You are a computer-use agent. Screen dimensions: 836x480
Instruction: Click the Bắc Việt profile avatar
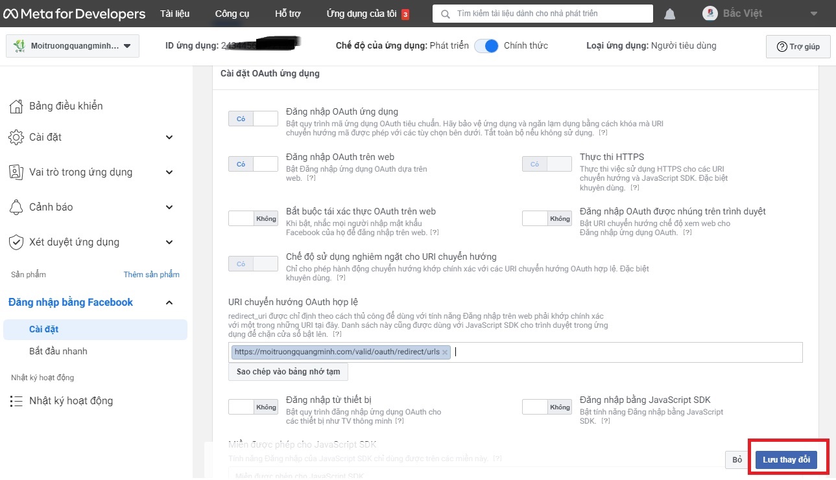pos(710,14)
